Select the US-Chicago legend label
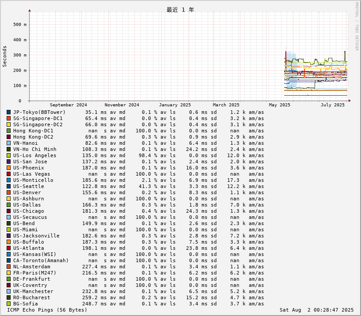The image size is (361, 316). tap(29, 211)
